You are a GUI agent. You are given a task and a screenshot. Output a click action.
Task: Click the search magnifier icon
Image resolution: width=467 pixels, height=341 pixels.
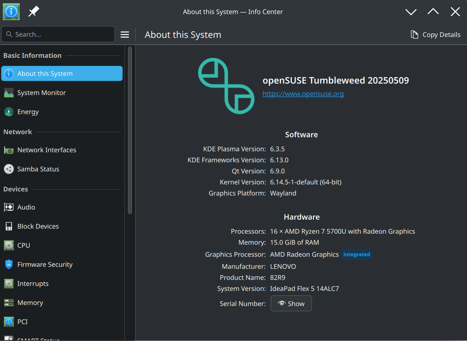click(9, 35)
